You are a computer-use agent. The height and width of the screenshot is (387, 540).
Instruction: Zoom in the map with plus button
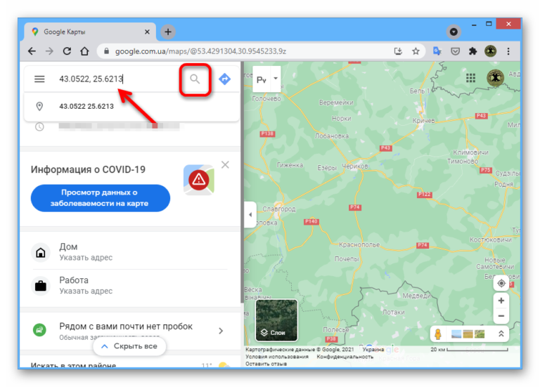[x=501, y=301]
